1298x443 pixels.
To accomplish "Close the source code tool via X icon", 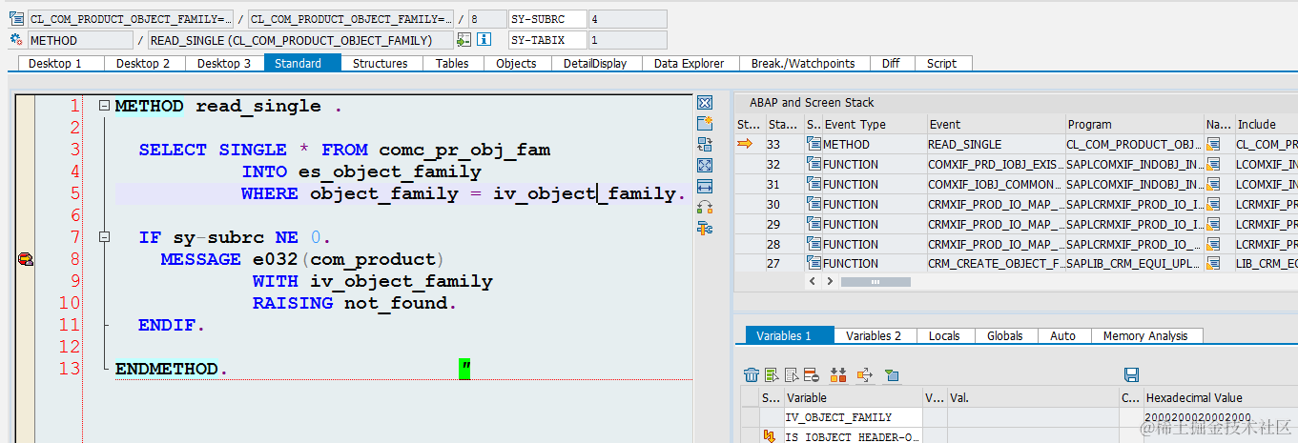I will [x=706, y=103].
